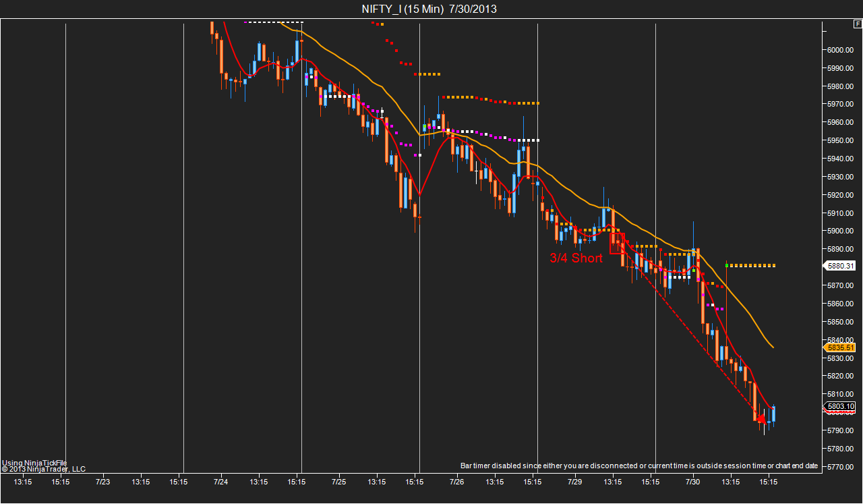Click the 5890.00 price axis label
This screenshot has width=863, height=504.
841,250
